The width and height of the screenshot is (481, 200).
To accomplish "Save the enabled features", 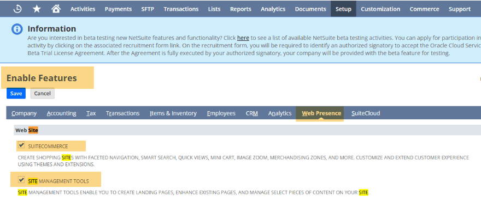I will pos(16,93).
